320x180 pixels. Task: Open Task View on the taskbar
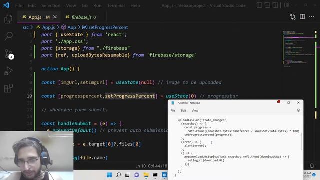click(128, 175)
